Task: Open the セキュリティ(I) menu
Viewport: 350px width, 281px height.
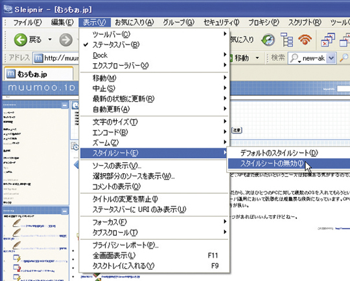Action: click(x=221, y=23)
